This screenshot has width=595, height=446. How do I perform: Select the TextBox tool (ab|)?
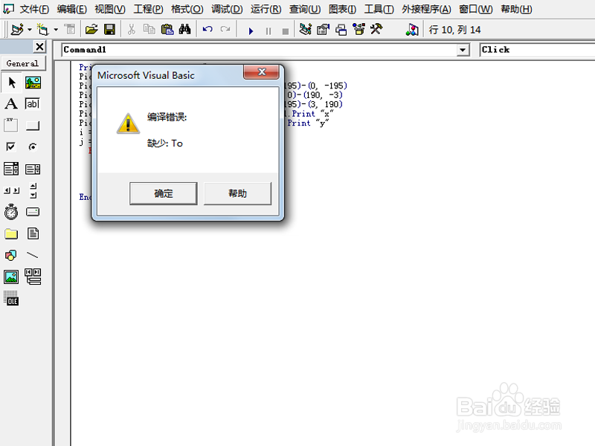coord(33,103)
